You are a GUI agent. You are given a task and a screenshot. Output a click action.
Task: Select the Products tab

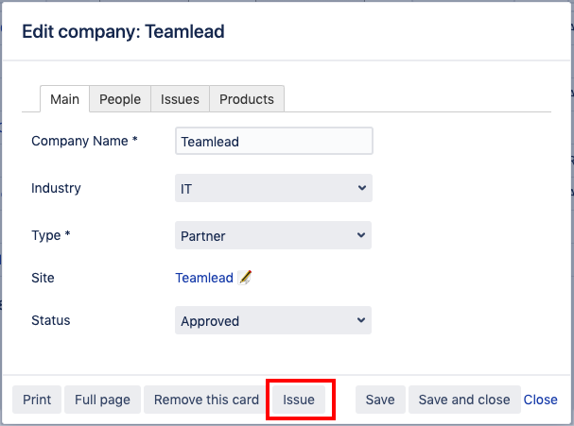[246, 99]
